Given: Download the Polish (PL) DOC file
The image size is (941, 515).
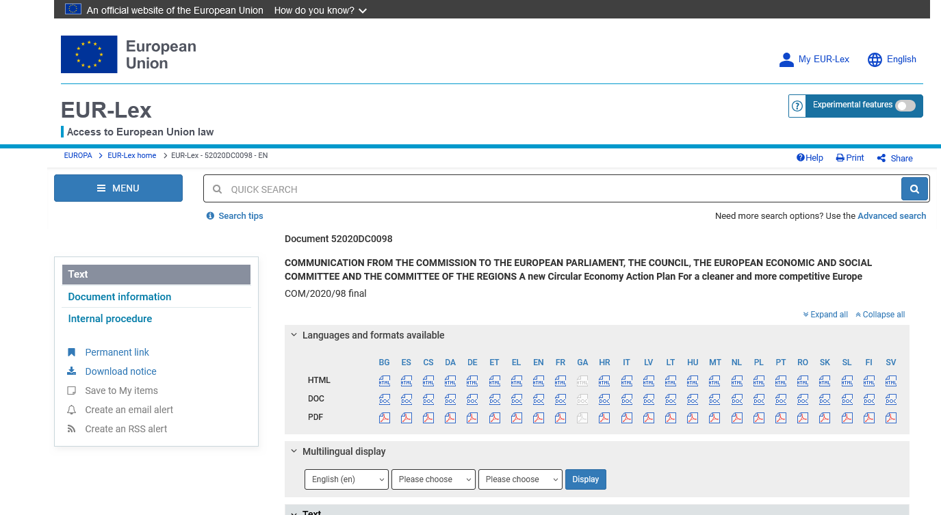Looking at the screenshot, I should coord(759,399).
